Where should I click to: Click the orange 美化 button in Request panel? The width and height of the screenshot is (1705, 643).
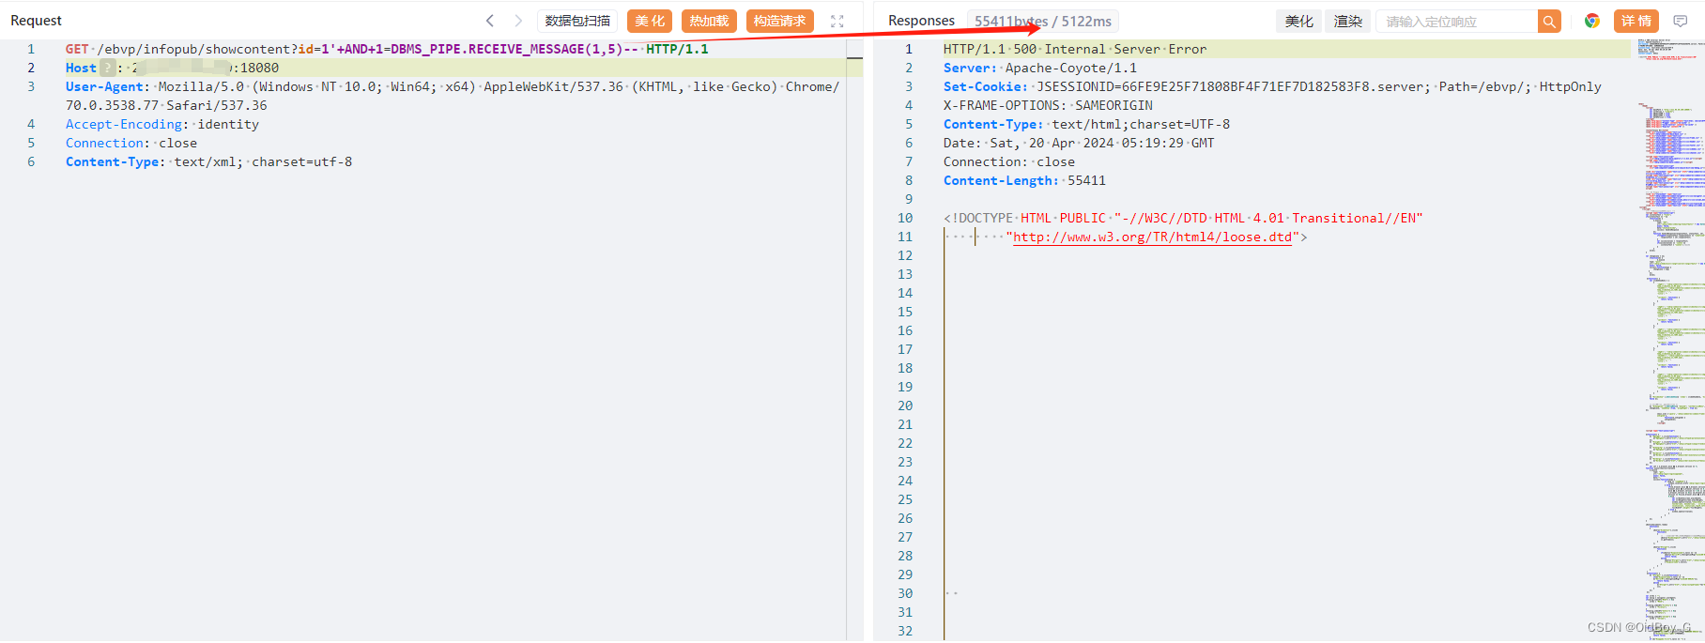click(x=650, y=21)
